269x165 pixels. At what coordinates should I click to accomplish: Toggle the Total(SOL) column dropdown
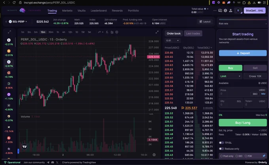pyautogui.click(x=211, y=48)
